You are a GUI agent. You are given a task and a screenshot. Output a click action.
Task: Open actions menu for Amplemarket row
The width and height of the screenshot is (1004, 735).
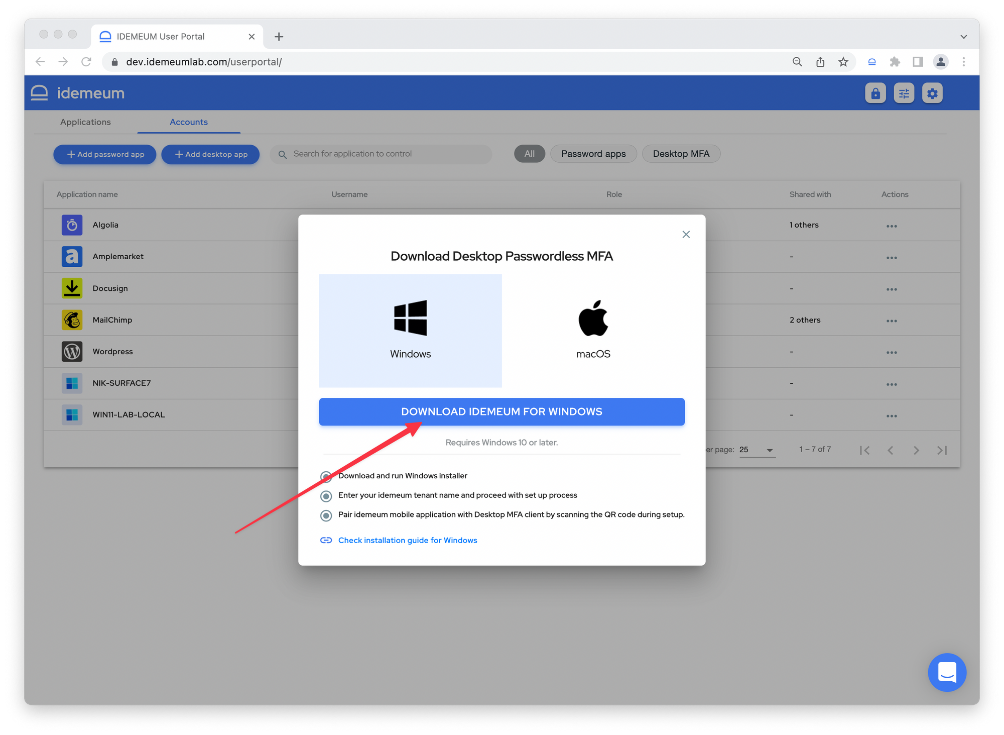(x=892, y=258)
